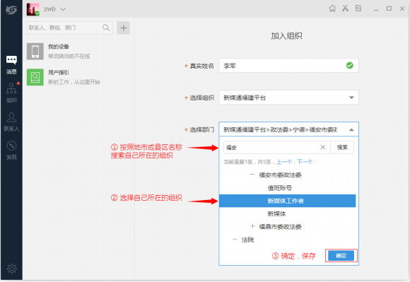Select 法院 in the tree

coord(247,240)
